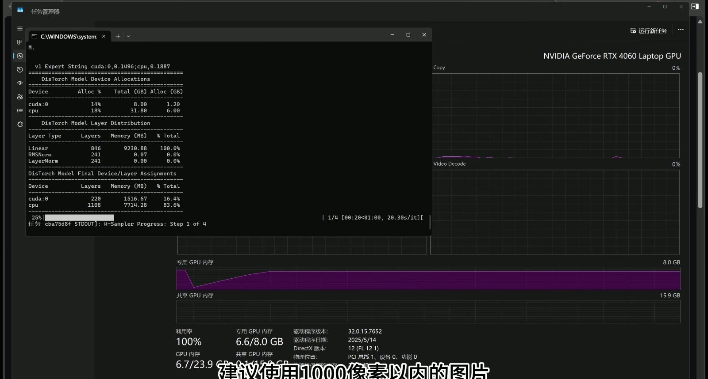
Task: Click the LayerNorm layer row in terminal
Action: pyautogui.click(x=104, y=161)
